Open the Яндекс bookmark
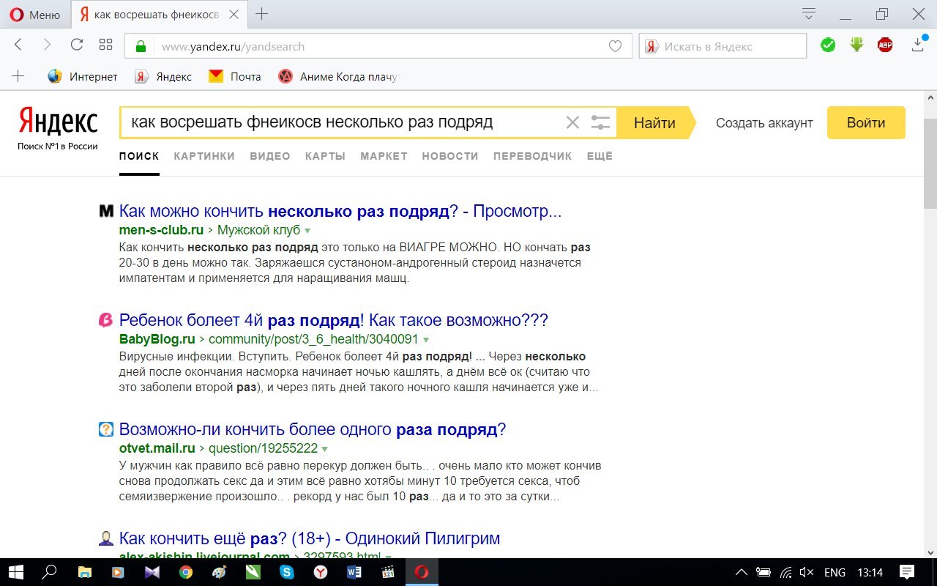Screen dimensions: 937x586 (x=163, y=76)
